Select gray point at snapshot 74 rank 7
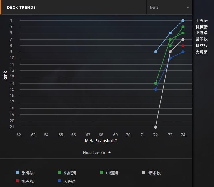Screen dimensions: 214x187 (183, 39)
